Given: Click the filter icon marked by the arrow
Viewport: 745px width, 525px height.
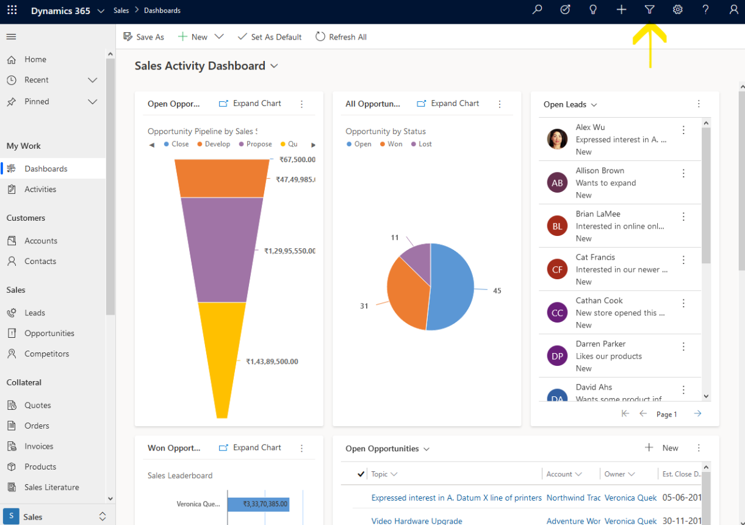Looking at the screenshot, I should point(649,10).
